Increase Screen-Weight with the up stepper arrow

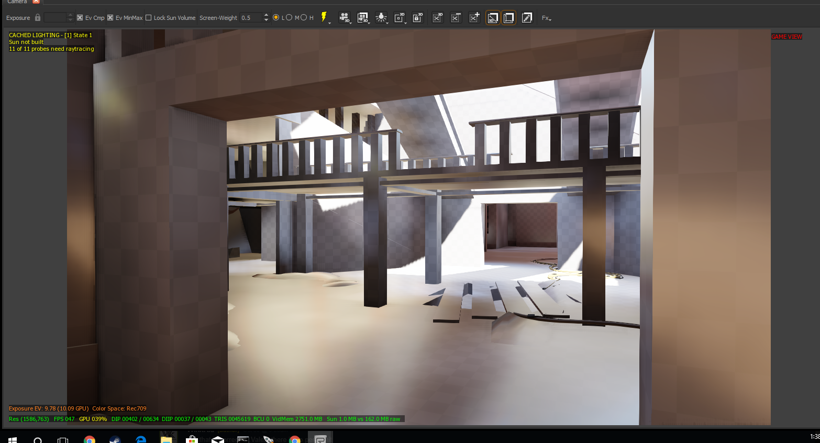[266, 15]
